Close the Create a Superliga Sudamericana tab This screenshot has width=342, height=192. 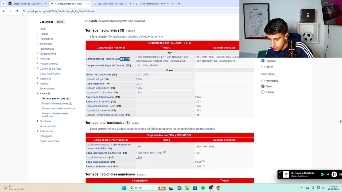click(x=45, y=4)
